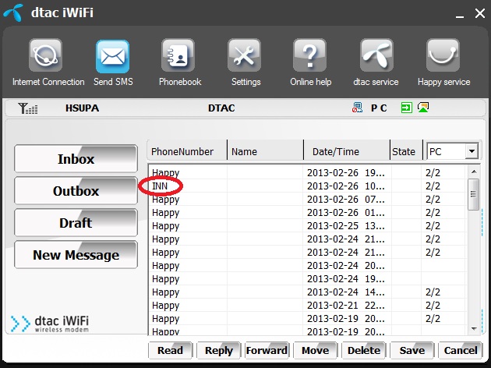
Task: Open the Internet Connection icon
Action: (46, 56)
